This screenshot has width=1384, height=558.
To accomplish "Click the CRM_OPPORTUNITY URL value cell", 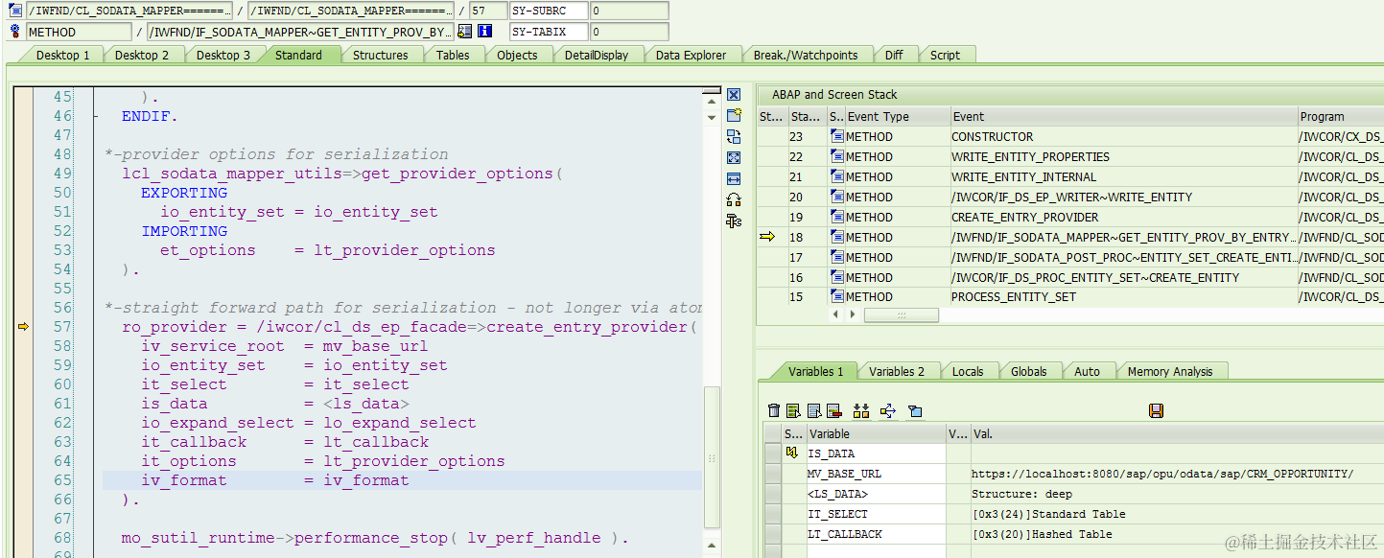I will 1177,474.
